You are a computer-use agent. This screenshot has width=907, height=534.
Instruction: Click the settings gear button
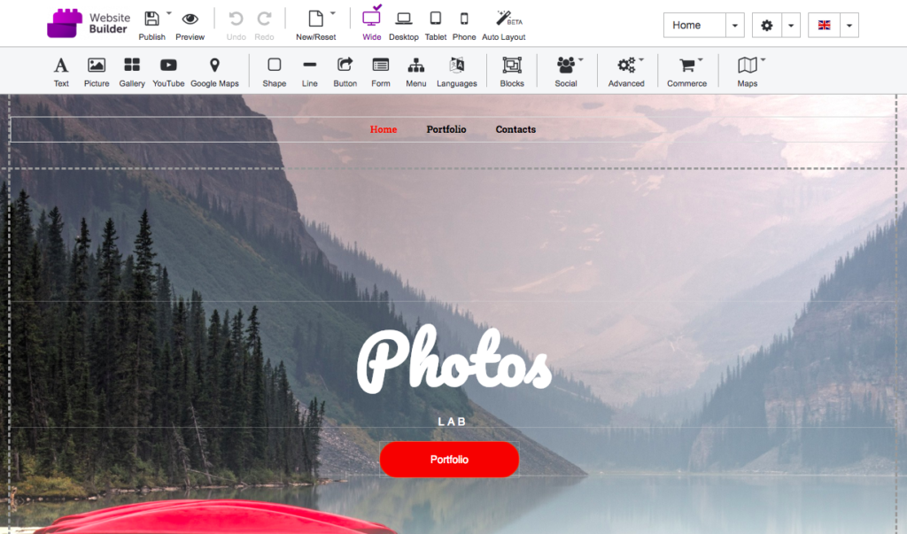[x=766, y=26]
